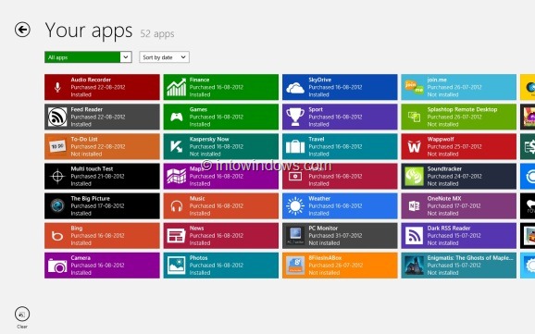Select the Audio Recorder microphone icon
The image size is (535, 334).
coord(57,87)
